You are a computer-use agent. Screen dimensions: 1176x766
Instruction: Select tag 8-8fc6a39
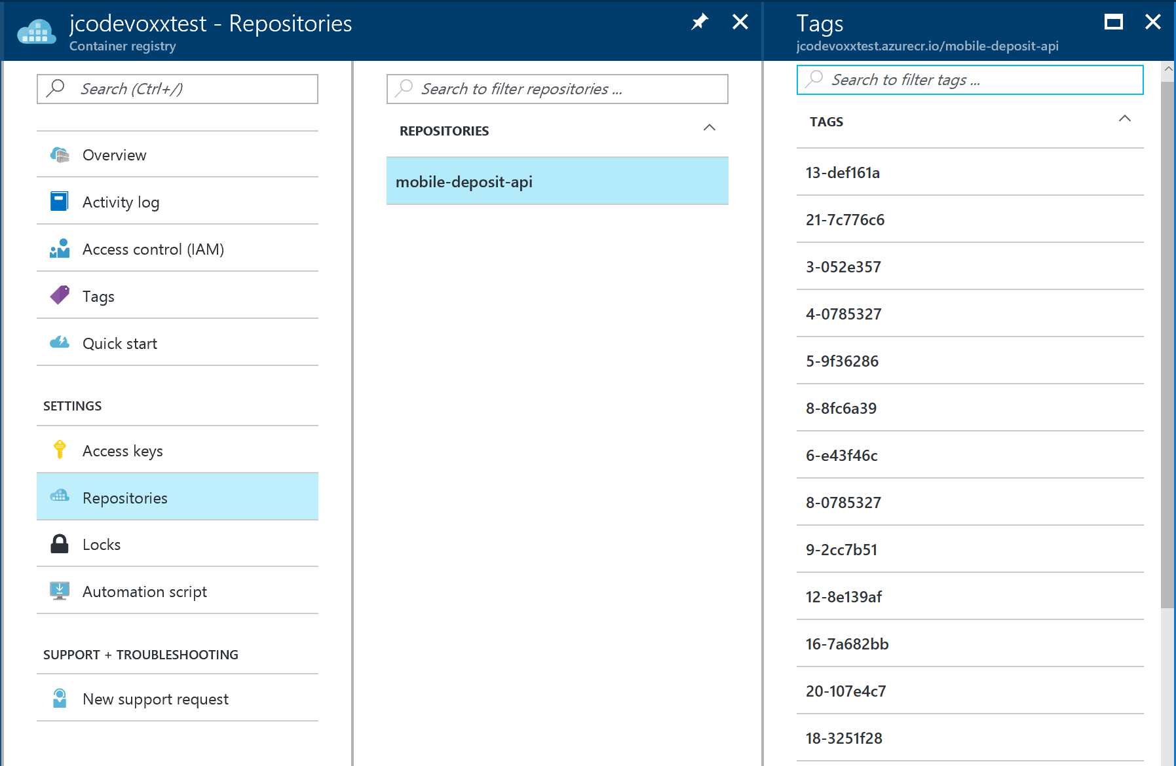[x=970, y=408]
